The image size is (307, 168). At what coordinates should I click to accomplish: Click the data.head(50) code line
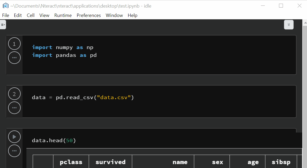pos(54,141)
